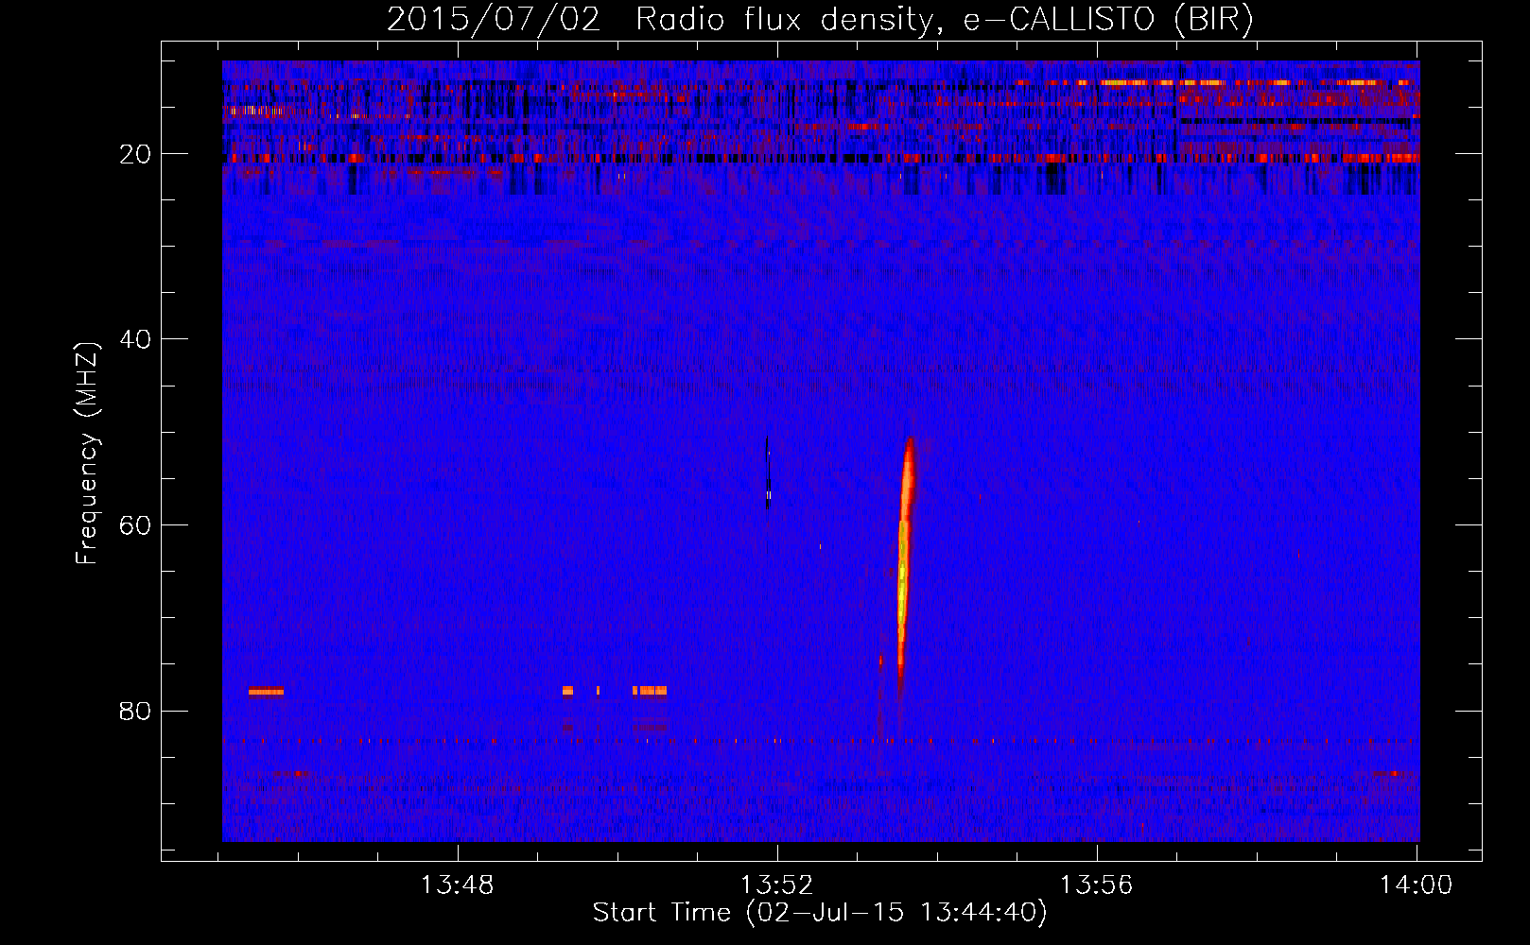Click the 80 frequency tick label

tap(136, 711)
